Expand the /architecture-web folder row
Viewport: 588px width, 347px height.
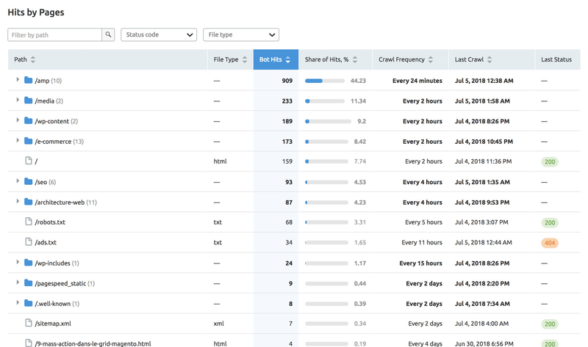click(x=18, y=202)
